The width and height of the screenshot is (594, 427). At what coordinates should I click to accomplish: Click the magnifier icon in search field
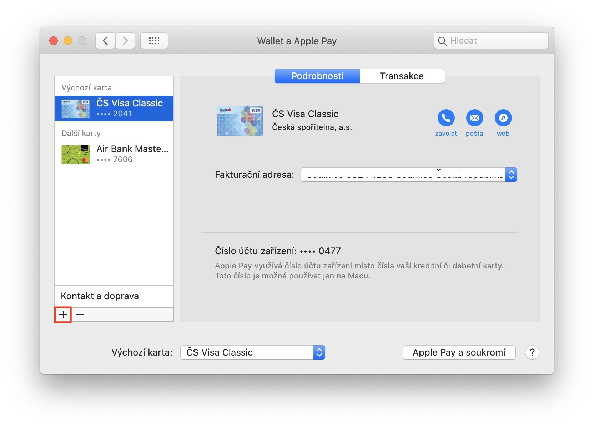[442, 41]
